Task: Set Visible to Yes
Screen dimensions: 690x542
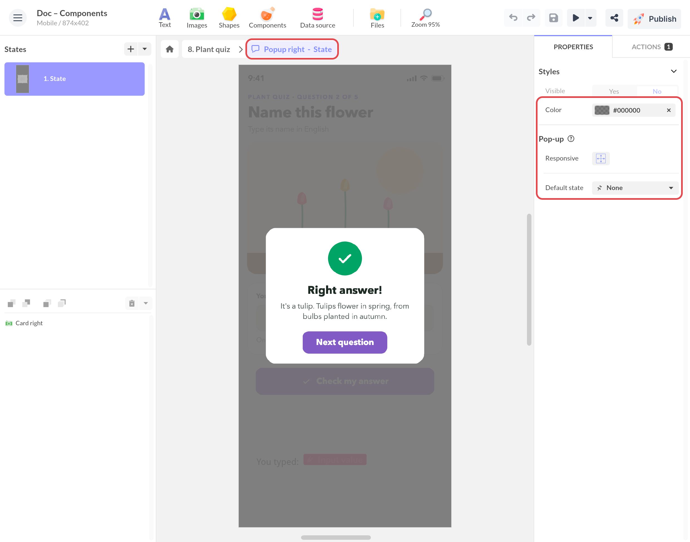Action: pos(613,91)
